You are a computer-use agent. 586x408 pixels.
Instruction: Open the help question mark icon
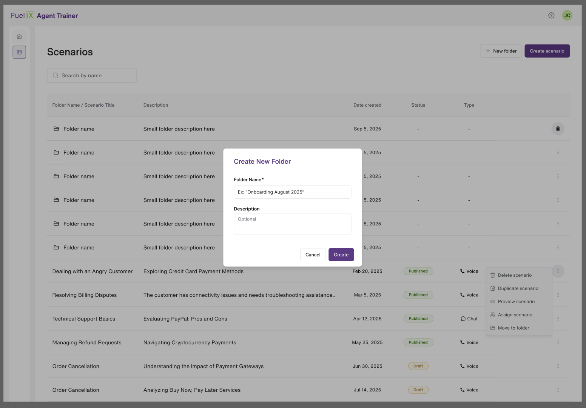pos(551,15)
